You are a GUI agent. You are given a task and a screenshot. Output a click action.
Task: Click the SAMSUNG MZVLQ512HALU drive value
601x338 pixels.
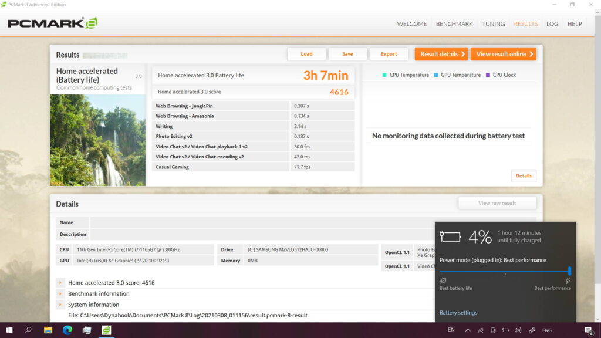[288, 249]
